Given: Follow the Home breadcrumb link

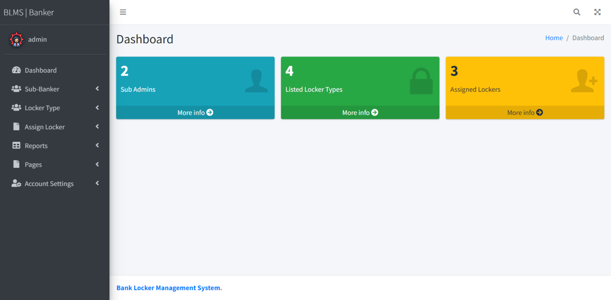Looking at the screenshot, I should (554, 37).
